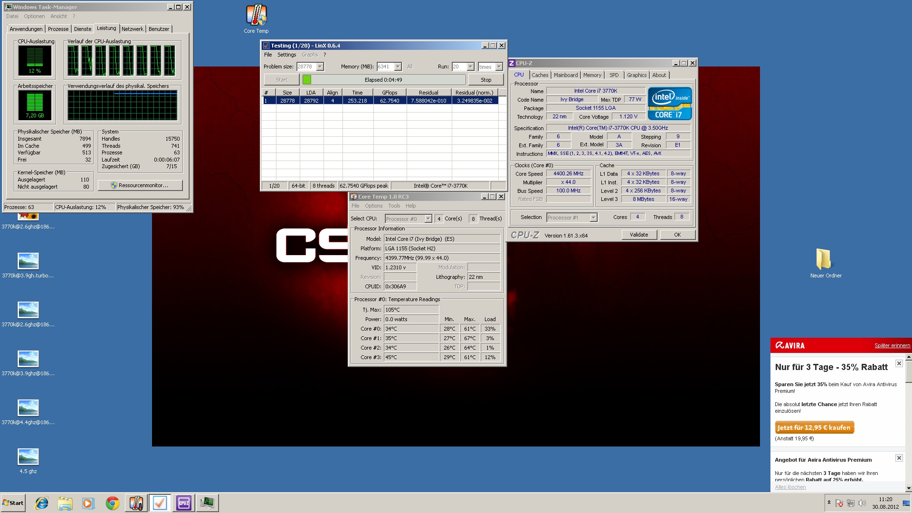Open the LinX Problem size dropdown
The image size is (912, 513).
tap(320, 67)
